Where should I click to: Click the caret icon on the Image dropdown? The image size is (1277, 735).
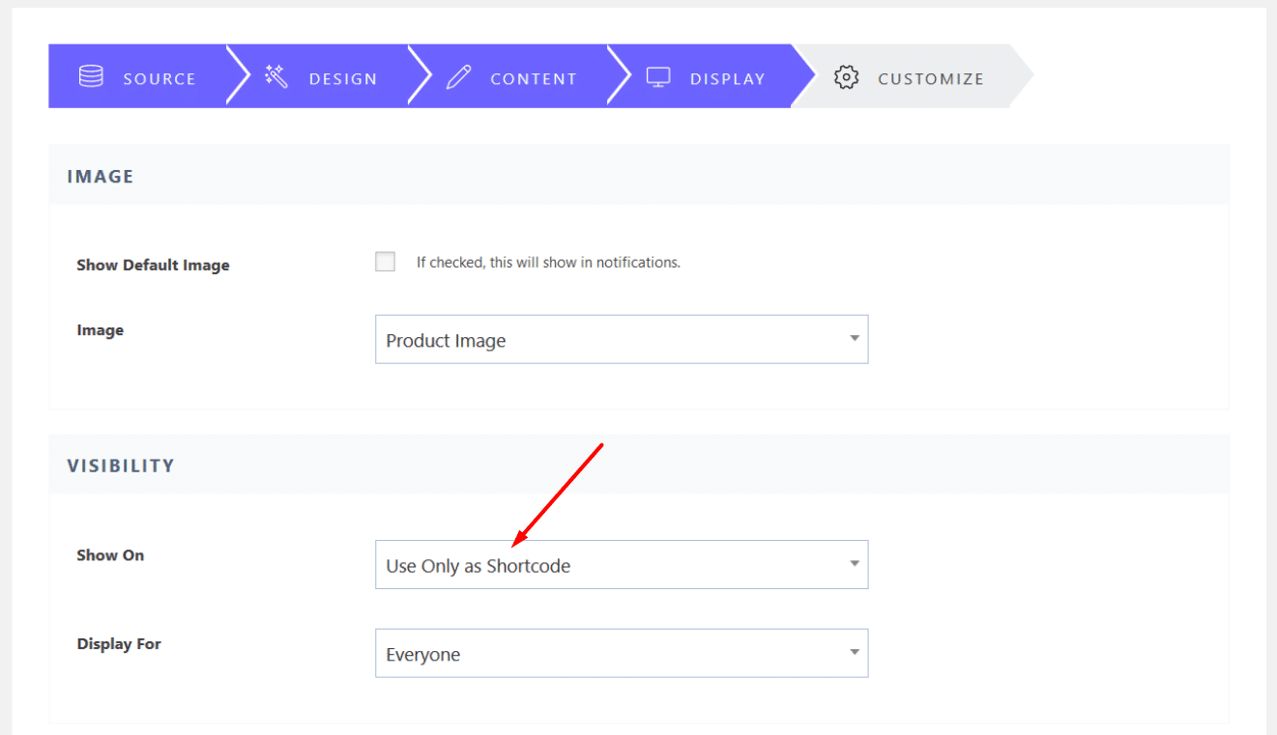click(x=854, y=339)
